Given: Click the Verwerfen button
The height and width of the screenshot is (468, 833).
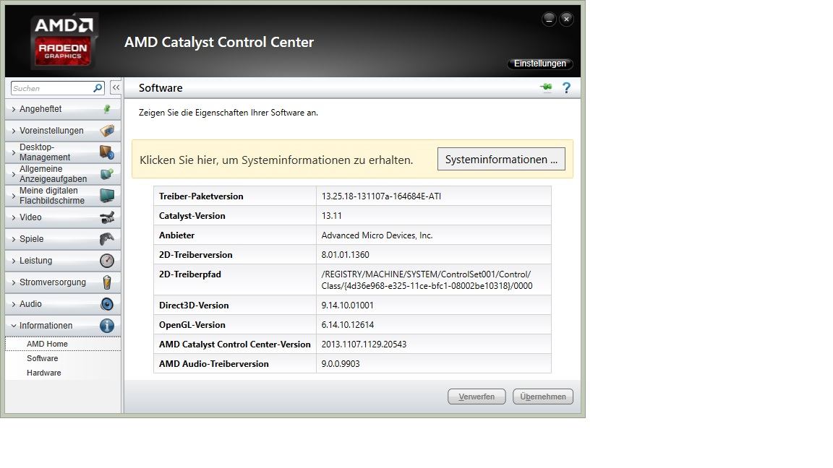Looking at the screenshot, I should point(477,396).
